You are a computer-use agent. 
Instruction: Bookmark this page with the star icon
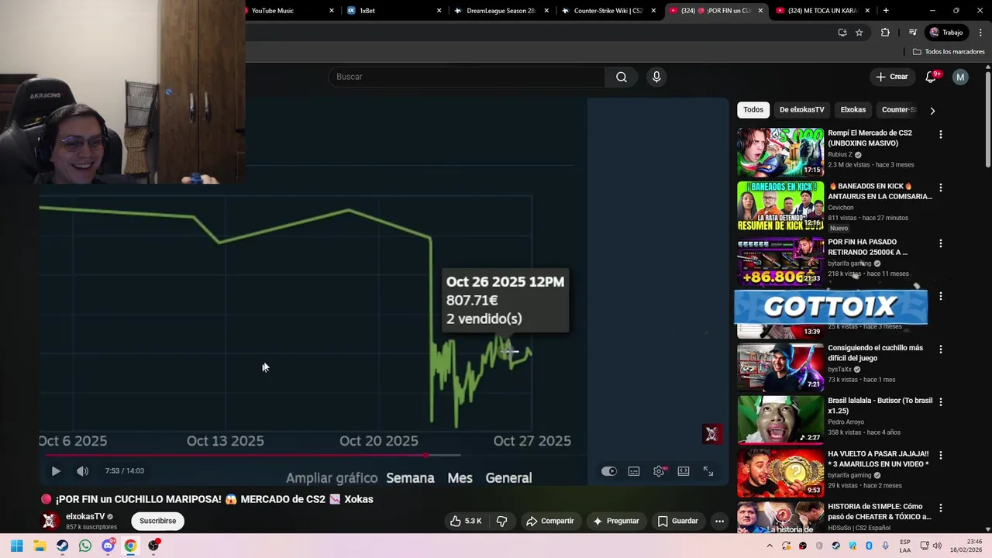[859, 33]
